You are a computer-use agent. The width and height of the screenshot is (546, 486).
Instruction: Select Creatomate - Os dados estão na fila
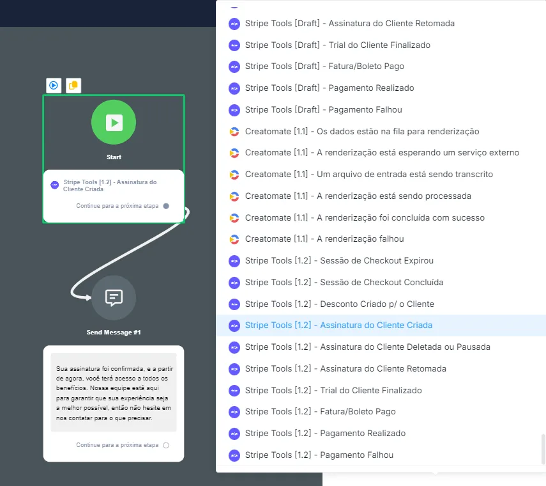(381, 132)
